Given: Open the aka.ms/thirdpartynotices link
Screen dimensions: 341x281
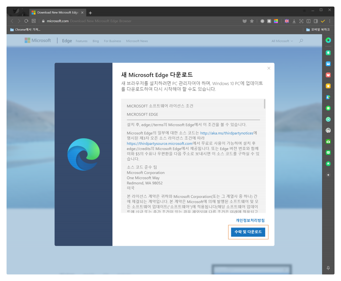Looking at the screenshot, I should click(x=227, y=133).
